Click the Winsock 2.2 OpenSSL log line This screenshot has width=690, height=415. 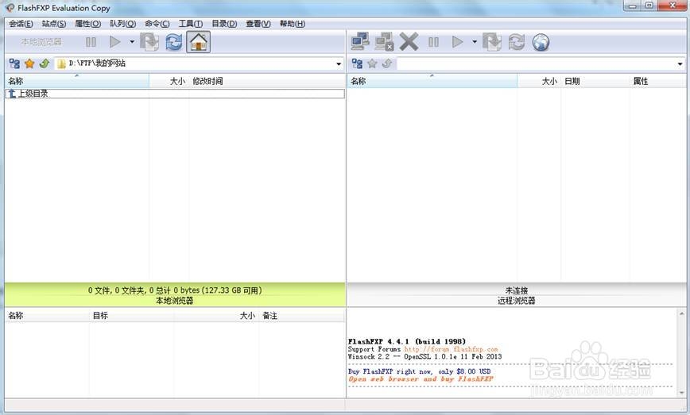pyautogui.click(x=424, y=356)
